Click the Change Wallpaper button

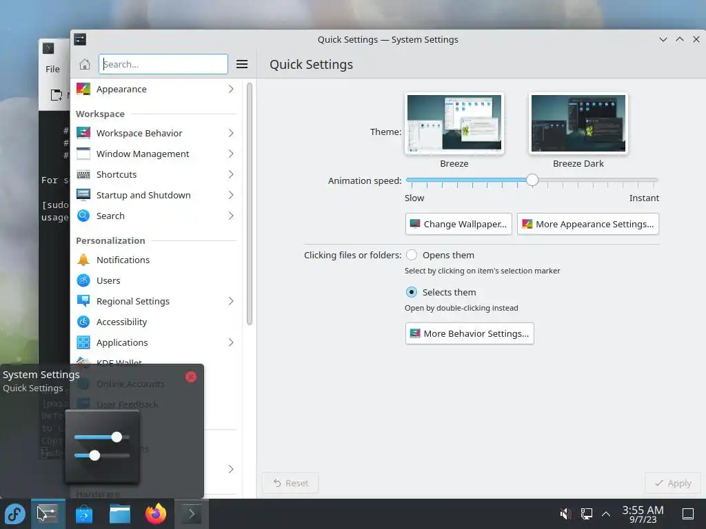(x=458, y=224)
